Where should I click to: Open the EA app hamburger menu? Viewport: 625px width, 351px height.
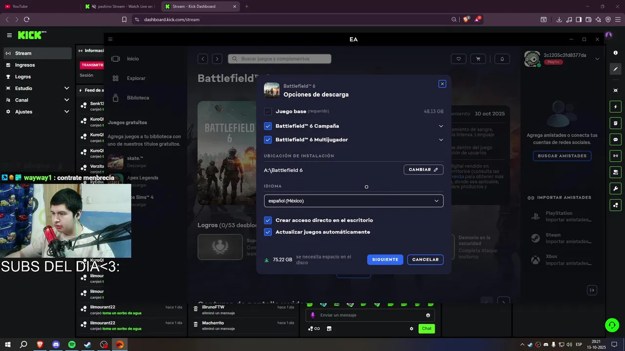(x=110, y=39)
